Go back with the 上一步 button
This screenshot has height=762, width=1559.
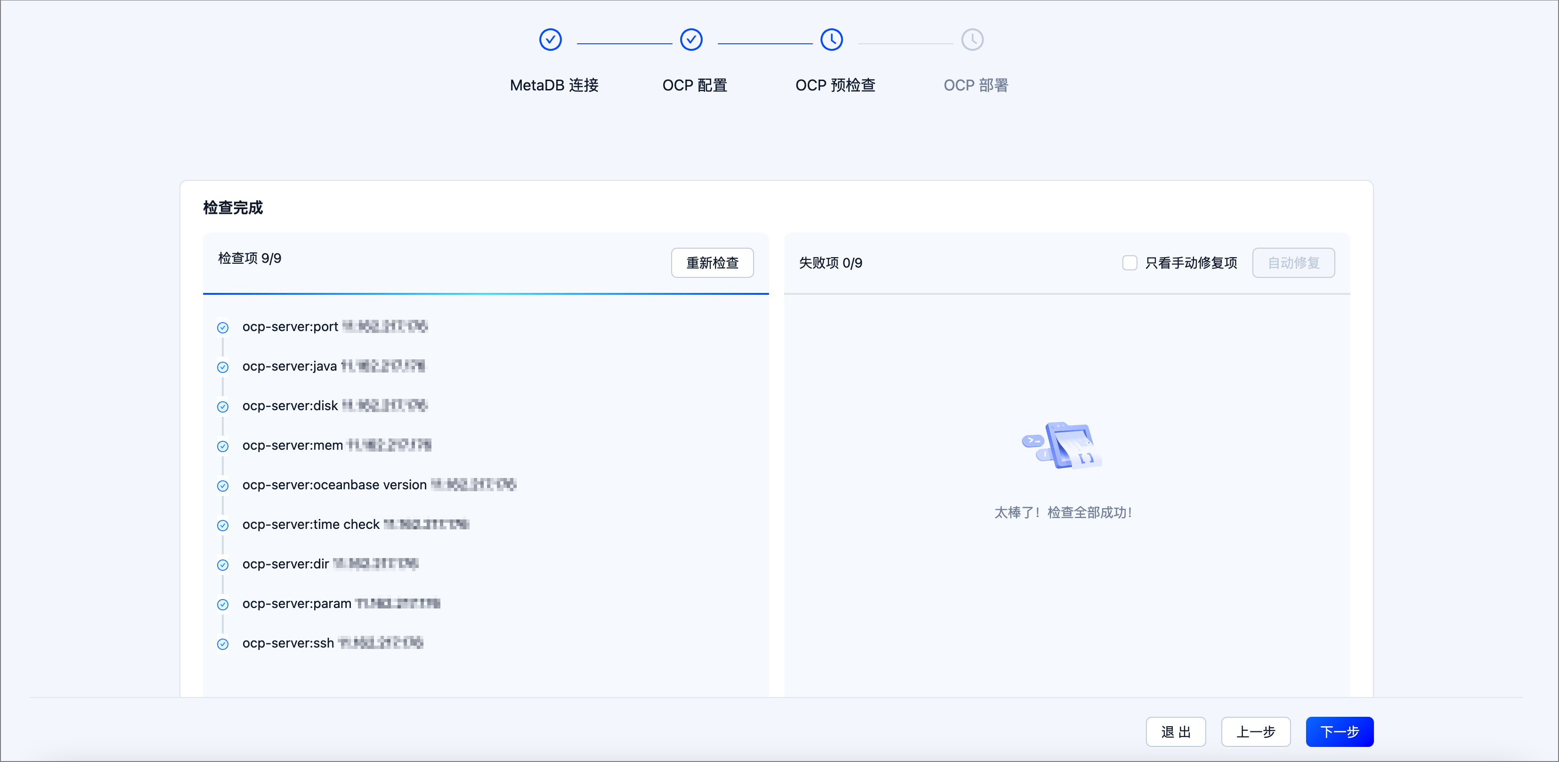point(1256,732)
